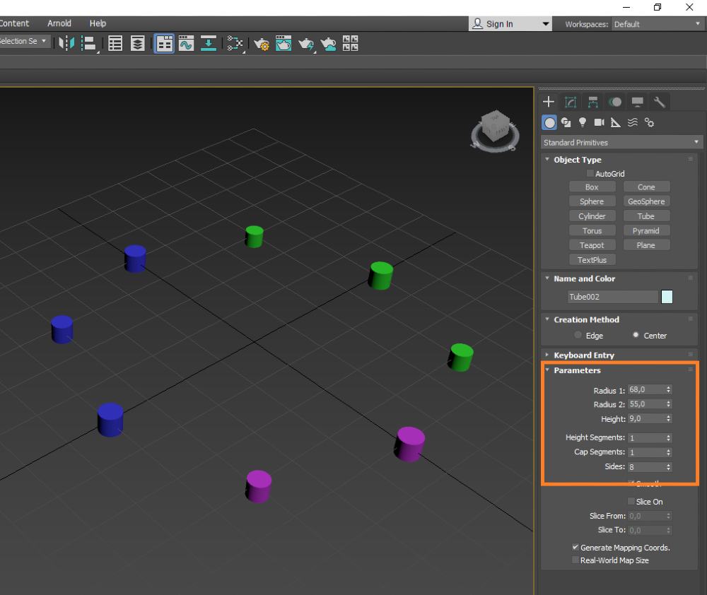Click the down-arrow icon beside Curve Editor

click(x=209, y=43)
